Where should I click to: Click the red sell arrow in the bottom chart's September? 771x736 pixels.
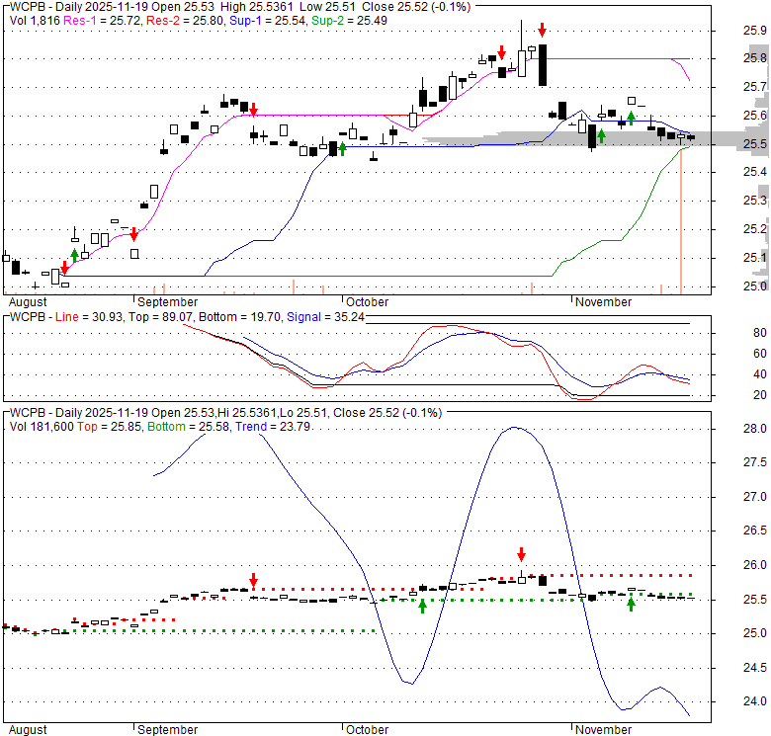click(253, 580)
